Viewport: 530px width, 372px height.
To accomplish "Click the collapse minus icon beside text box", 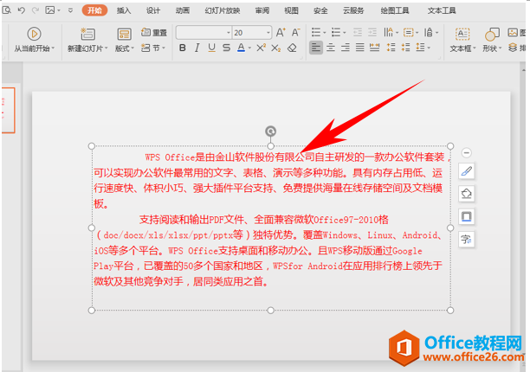I will click(467, 153).
